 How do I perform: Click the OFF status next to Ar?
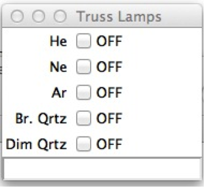(109, 93)
